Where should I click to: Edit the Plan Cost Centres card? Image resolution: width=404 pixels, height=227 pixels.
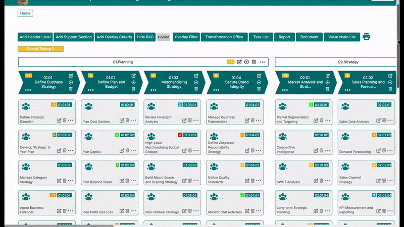(122, 121)
